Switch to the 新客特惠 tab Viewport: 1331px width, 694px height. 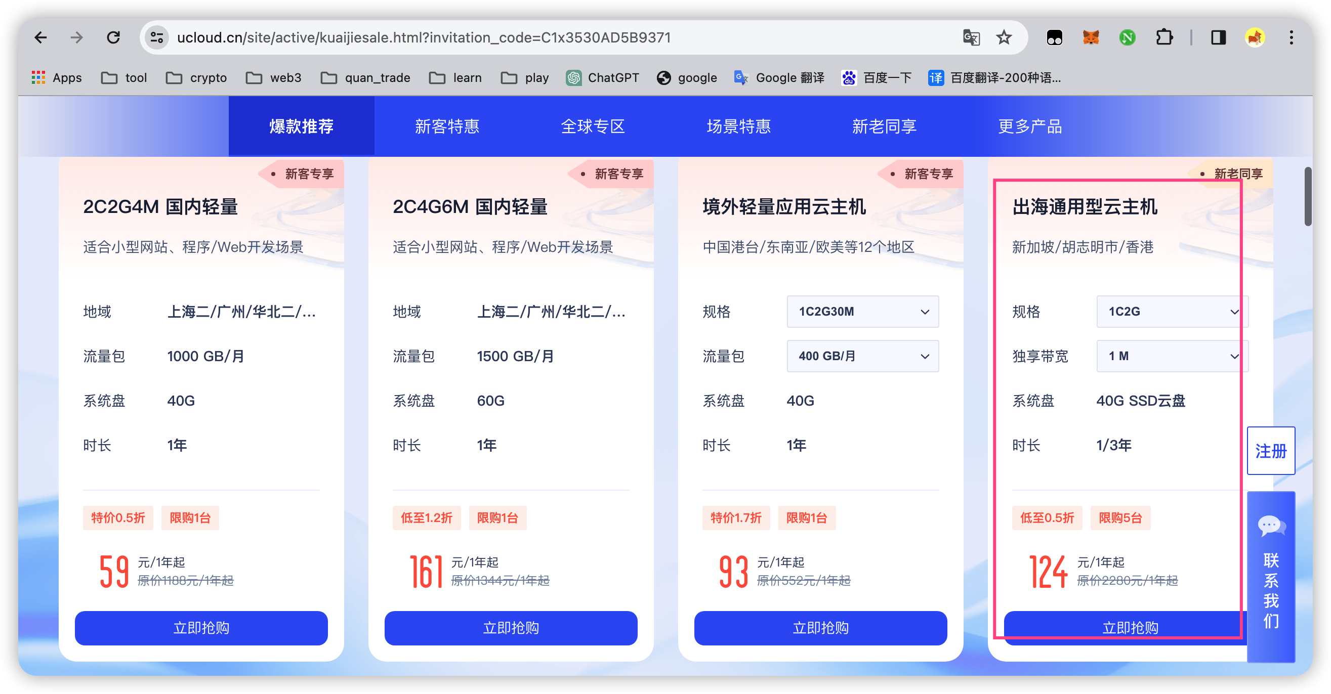coord(447,126)
